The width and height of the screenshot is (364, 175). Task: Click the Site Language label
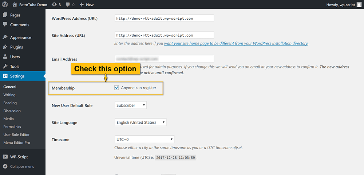64,123
